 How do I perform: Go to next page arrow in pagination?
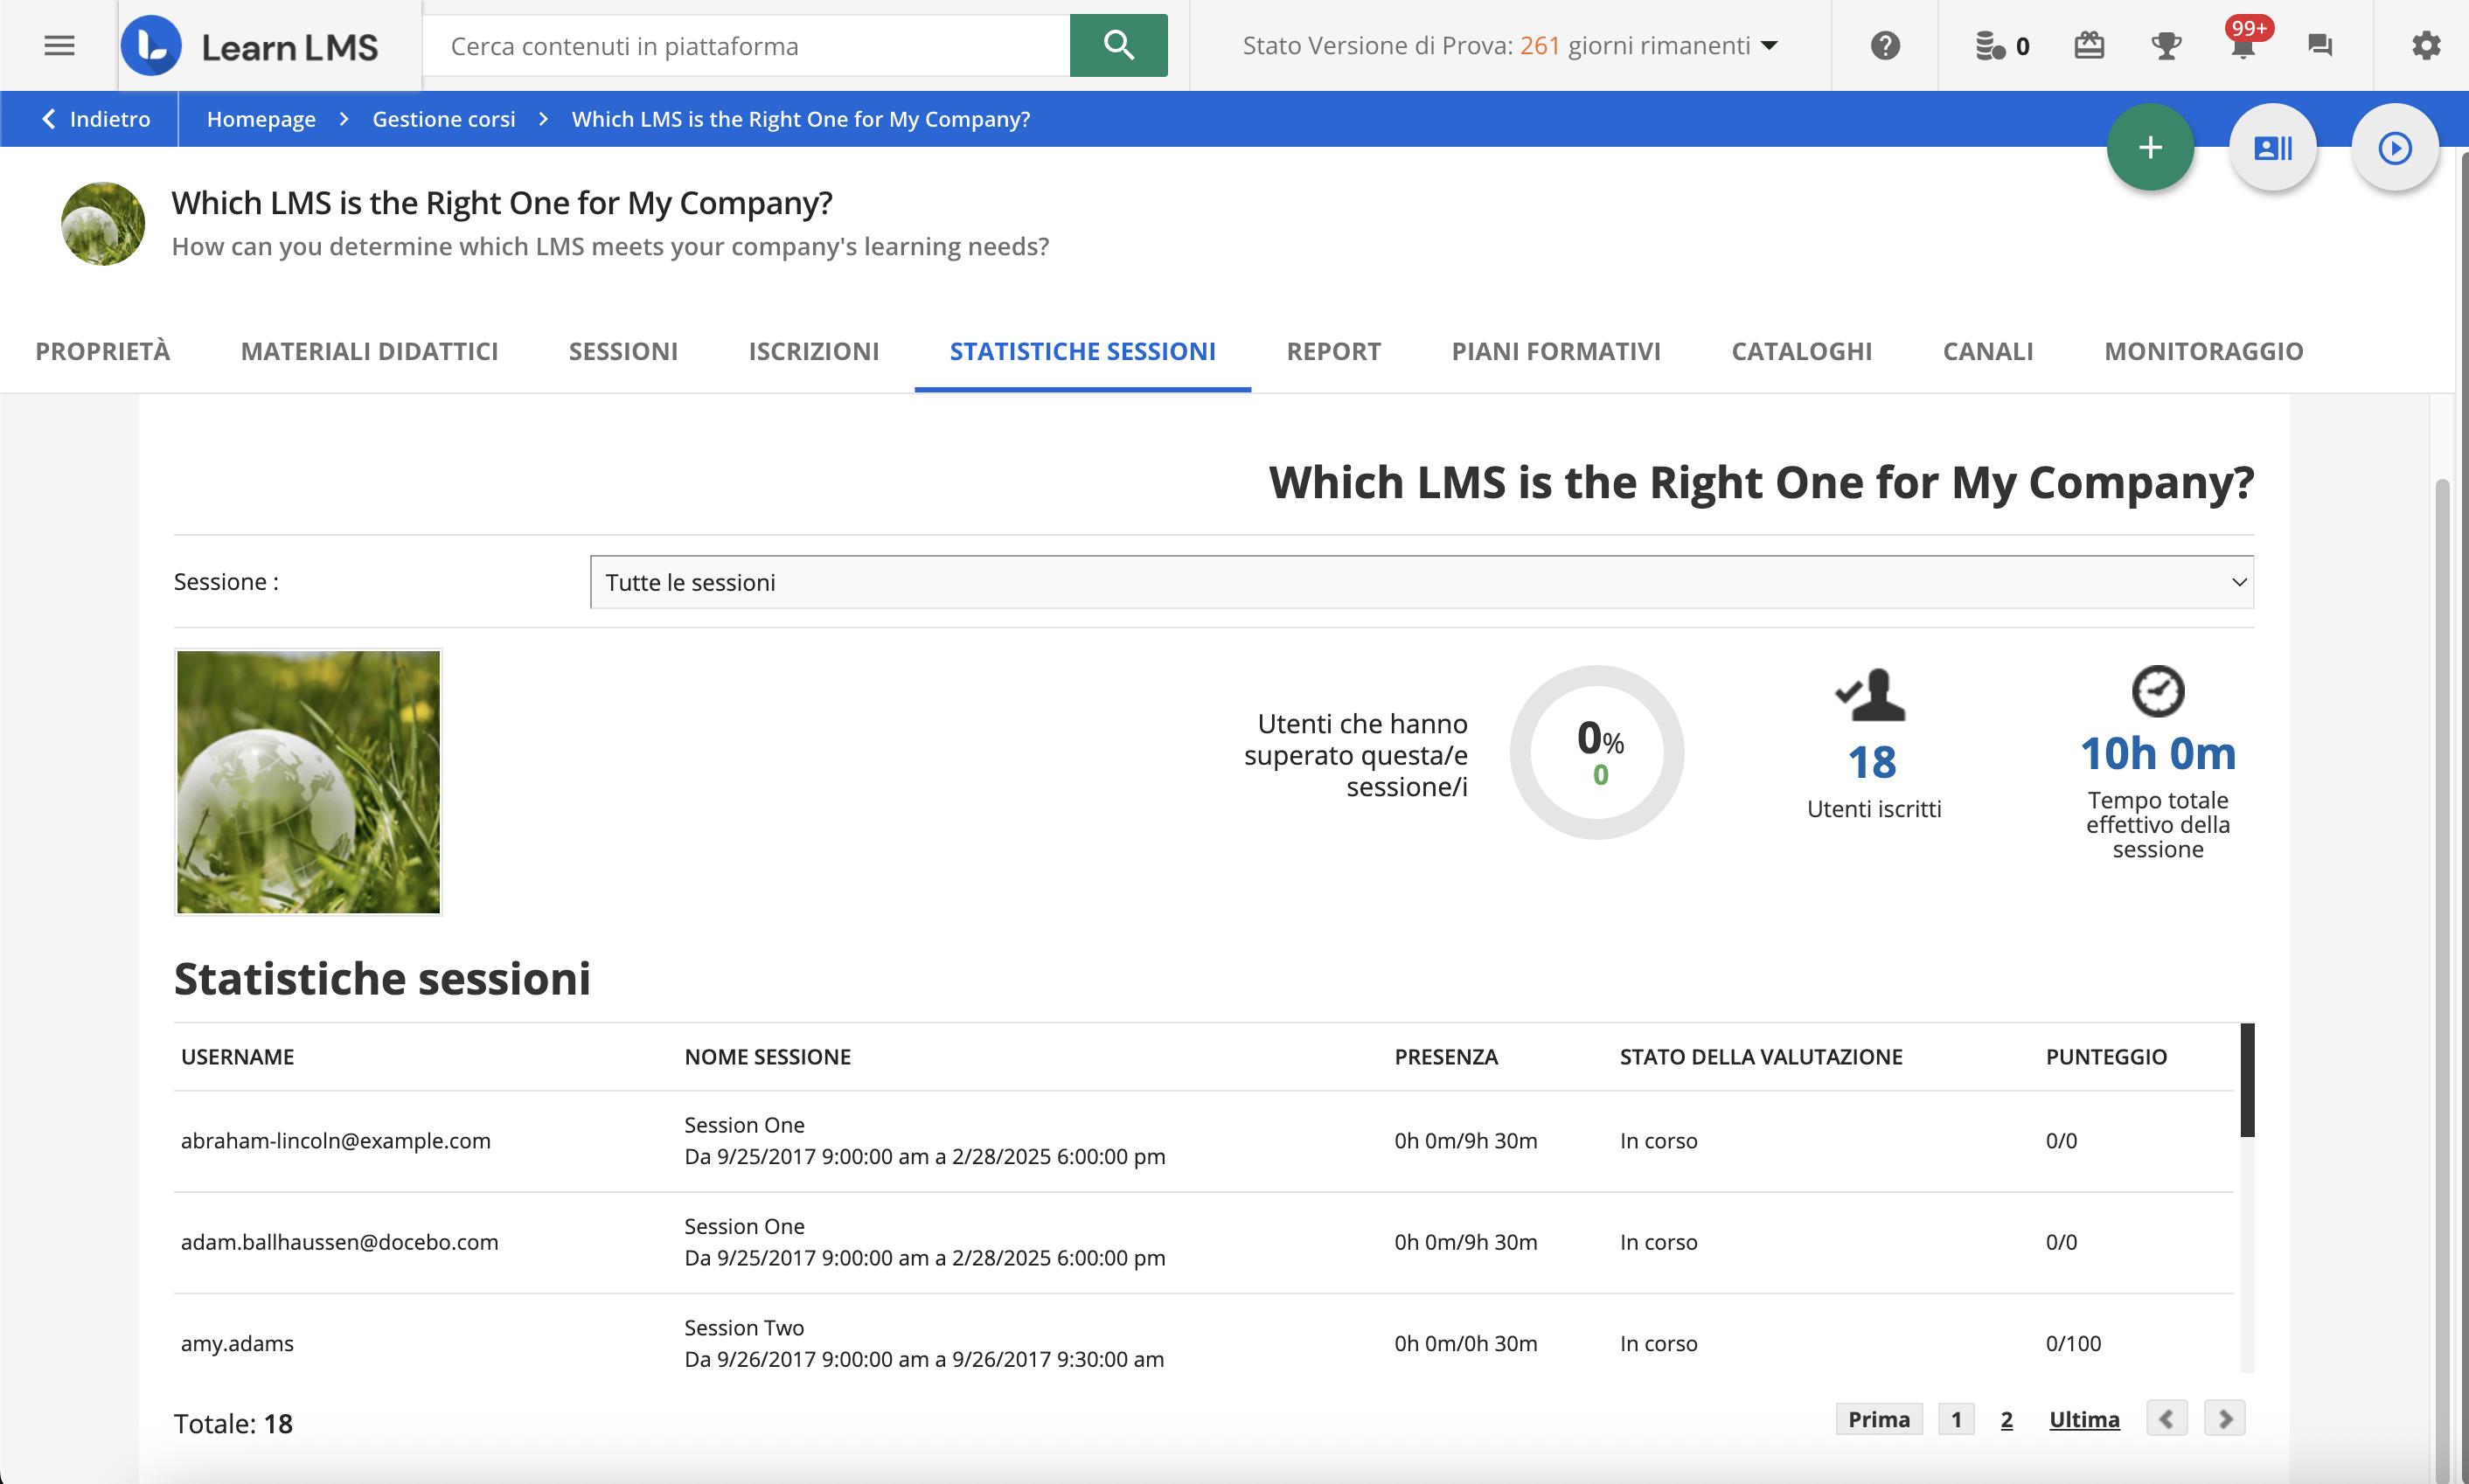point(2225,1418)
